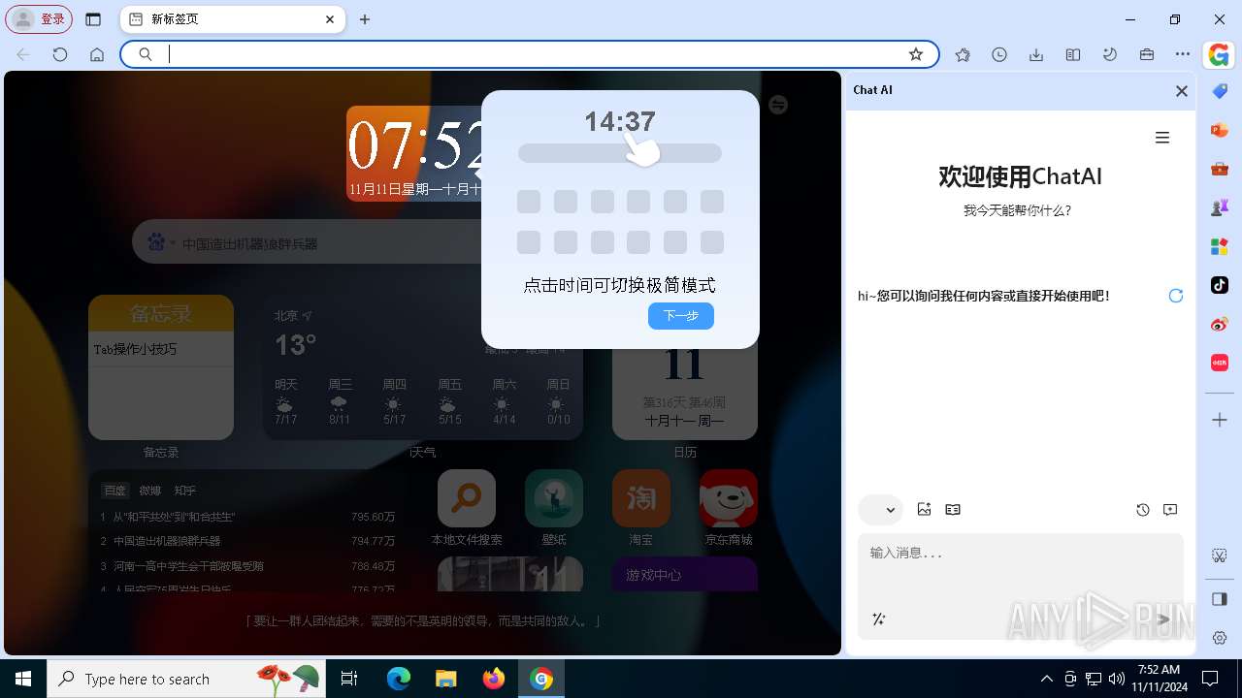Reload the page with the refresh icon
Screen dimensions: 1242x698
[x=60, y=55]
